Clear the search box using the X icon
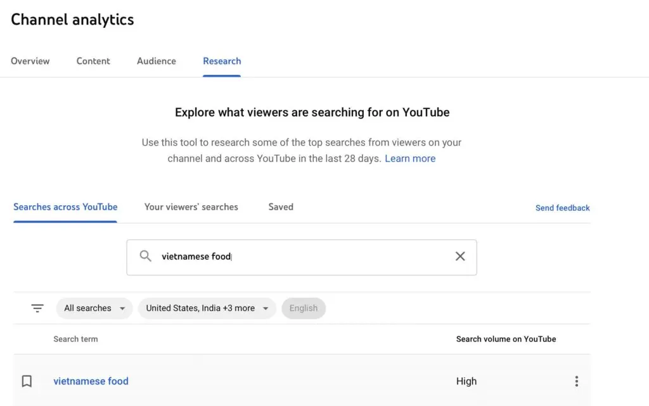649x406 pixels. [460, 256]
